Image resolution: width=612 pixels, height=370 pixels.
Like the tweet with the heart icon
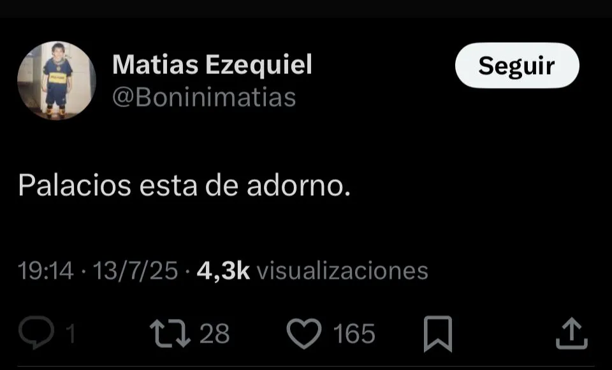[x=304, y=333]
